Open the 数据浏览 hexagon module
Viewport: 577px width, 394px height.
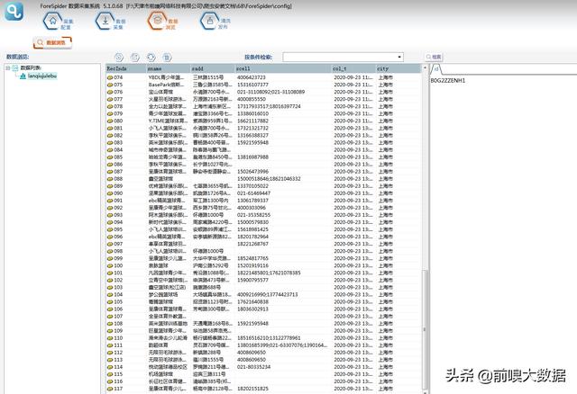tap(163, 22)
